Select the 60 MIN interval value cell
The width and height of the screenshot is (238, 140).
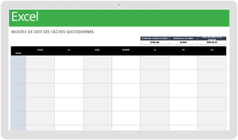click(183, 42)
